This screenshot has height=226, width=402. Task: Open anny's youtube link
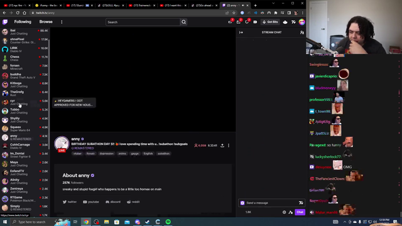91,202
